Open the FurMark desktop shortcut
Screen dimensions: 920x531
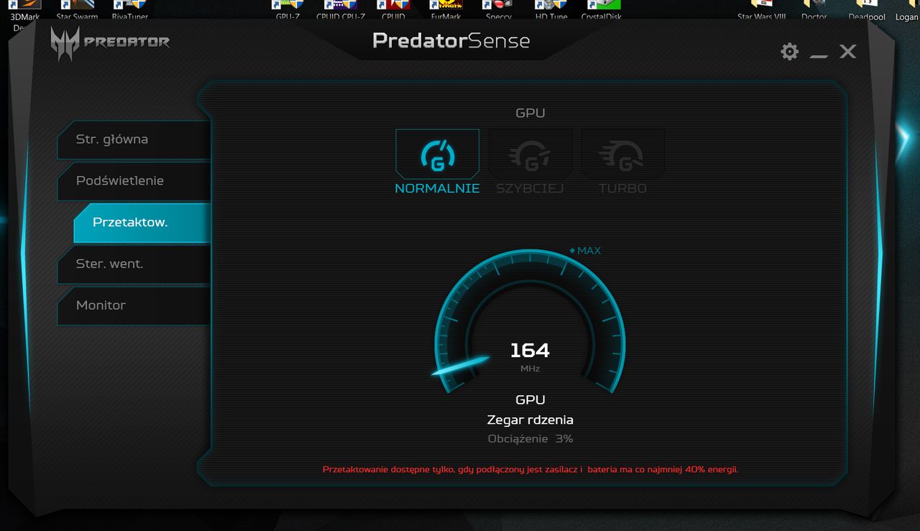(445, 10)
